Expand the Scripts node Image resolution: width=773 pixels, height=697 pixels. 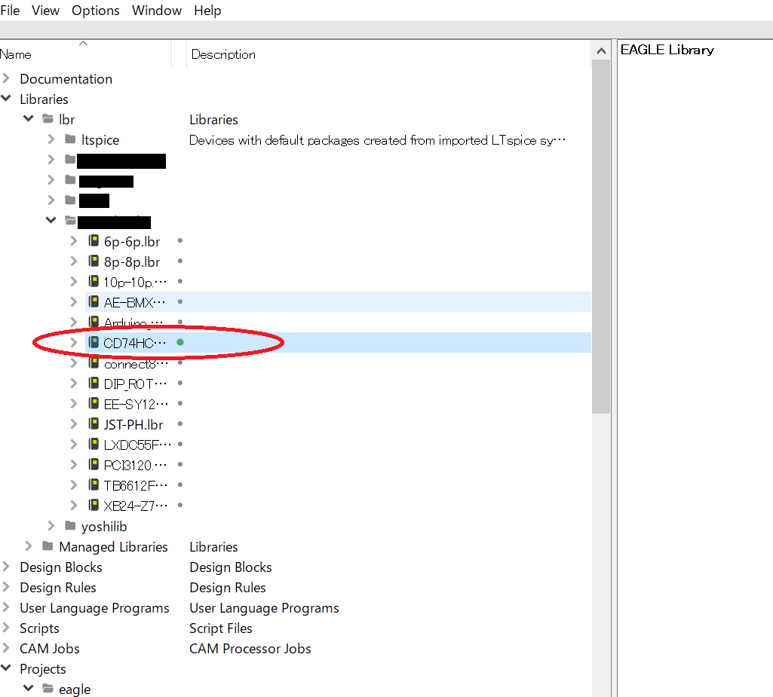6,628
